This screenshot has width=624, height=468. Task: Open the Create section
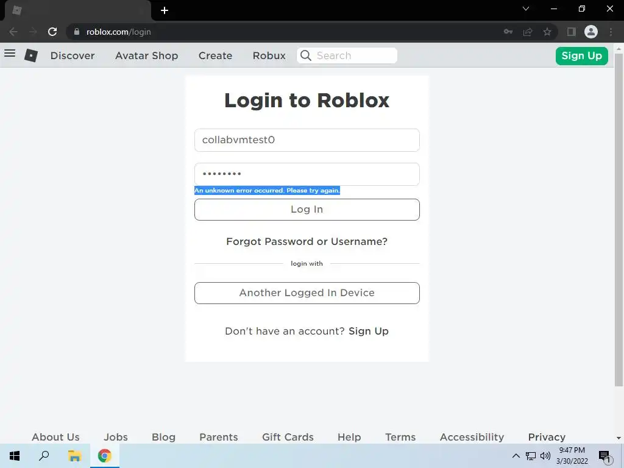point(215,55)
